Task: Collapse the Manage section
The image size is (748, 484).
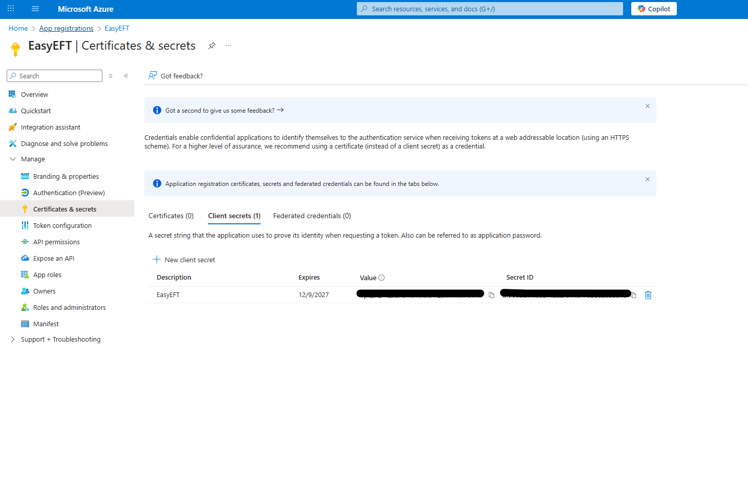Action: pyautogui.click(x=13, y=159)
